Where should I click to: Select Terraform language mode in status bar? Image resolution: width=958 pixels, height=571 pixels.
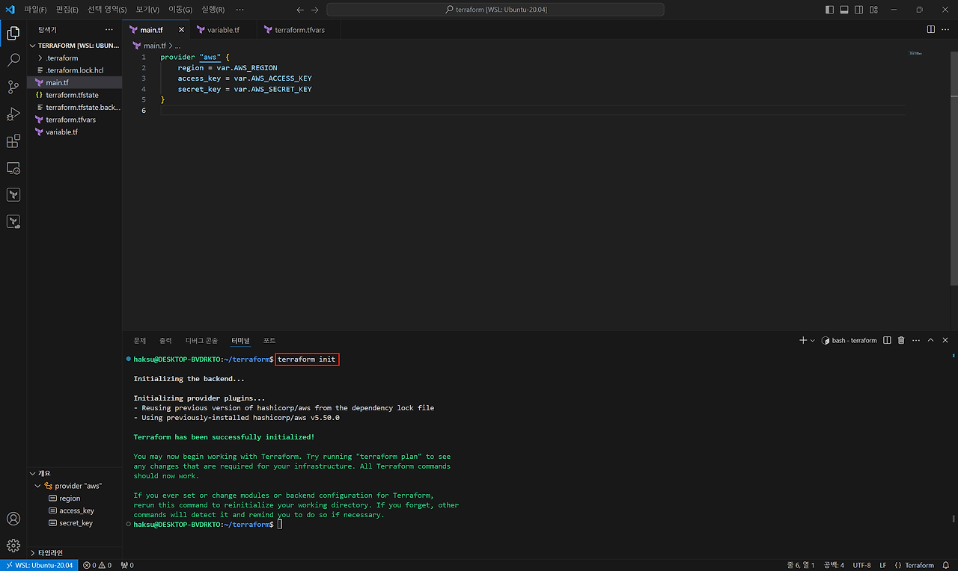pos(914,565)
